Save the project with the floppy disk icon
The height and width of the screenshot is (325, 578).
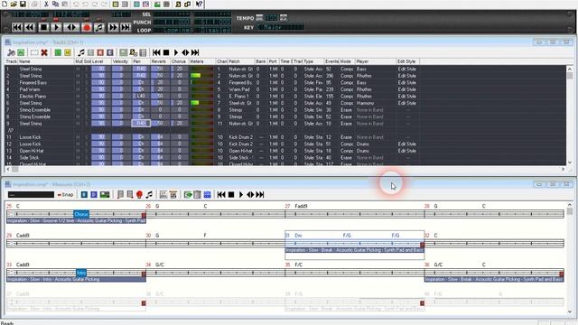pyautogui.click(x=23, y=4)
